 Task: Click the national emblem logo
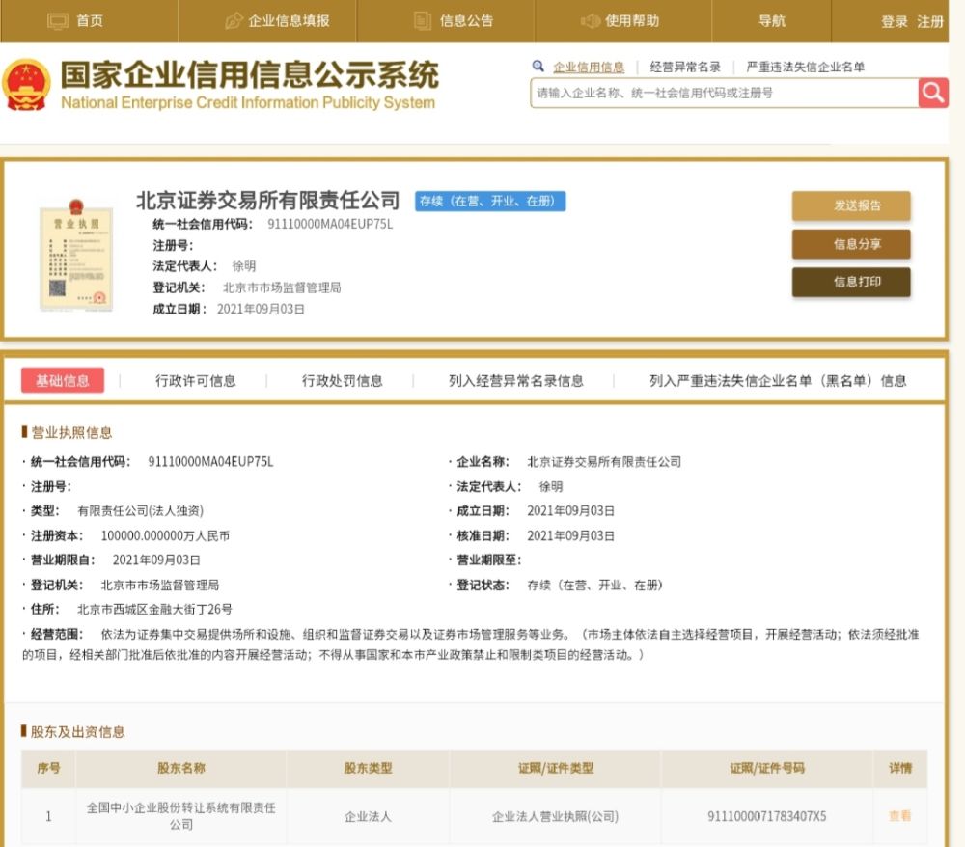26,86
